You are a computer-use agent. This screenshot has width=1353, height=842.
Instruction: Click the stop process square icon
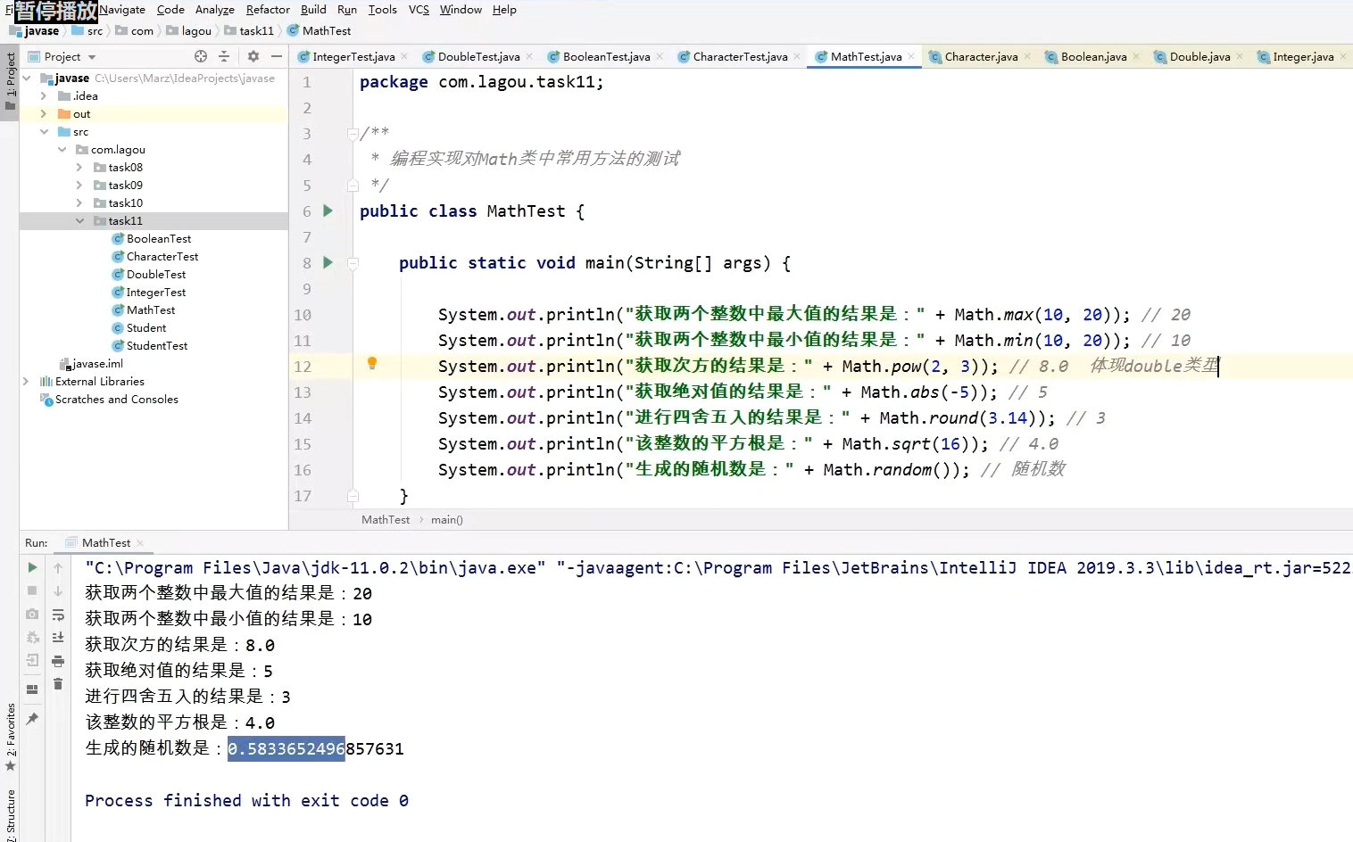click(x=32, y=590)
